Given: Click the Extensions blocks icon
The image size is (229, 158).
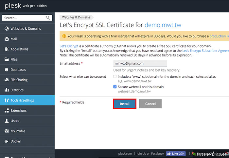Looking at the screenshot, I should coord(7,110).
